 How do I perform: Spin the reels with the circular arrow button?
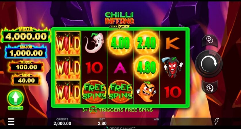click(209, 64)
